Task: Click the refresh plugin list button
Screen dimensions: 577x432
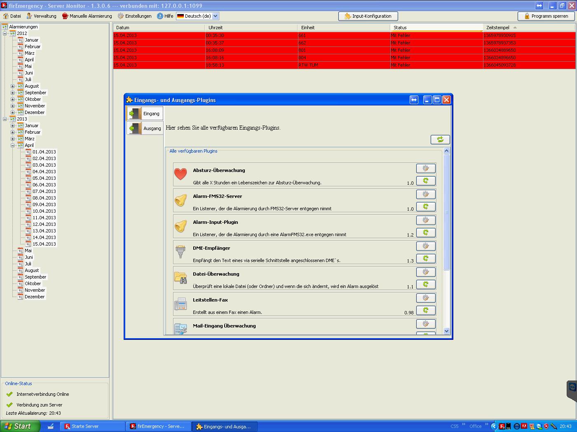Action: point(440,139)
